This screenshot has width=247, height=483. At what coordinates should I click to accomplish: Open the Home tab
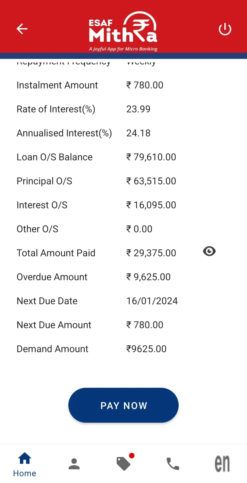tap(24, 464)
